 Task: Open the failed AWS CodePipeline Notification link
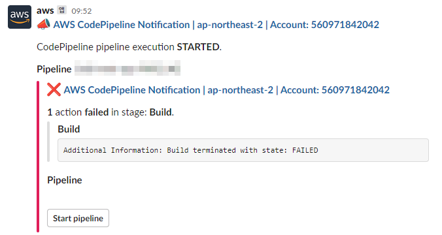coord(227,90)
